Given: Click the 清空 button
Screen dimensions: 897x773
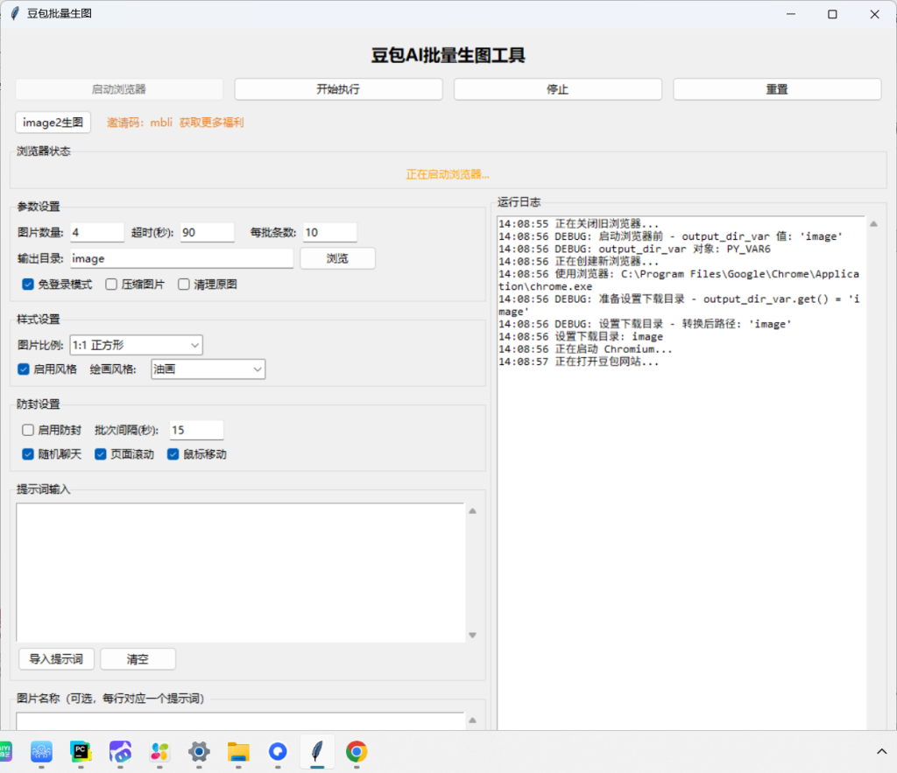Looking at the screenshot, I should pyautogui.click(x=138, y=658).
